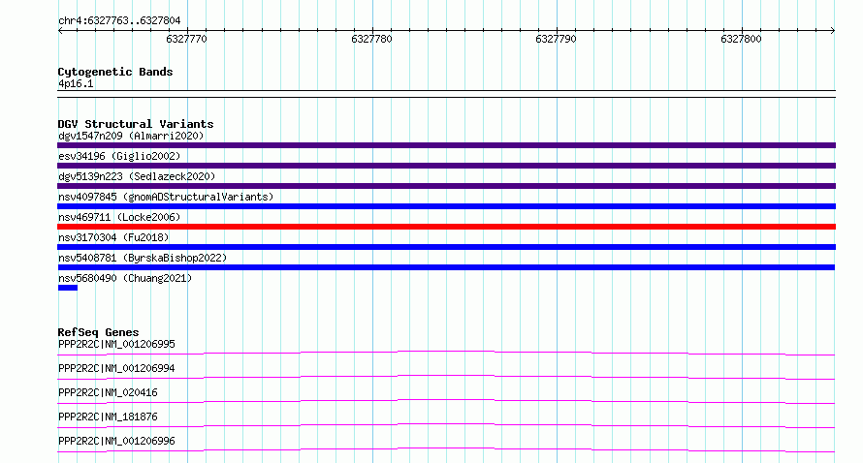Click the blue bar for nsv3170304
The height and width of the screenshot is (463, 863).
446,247
